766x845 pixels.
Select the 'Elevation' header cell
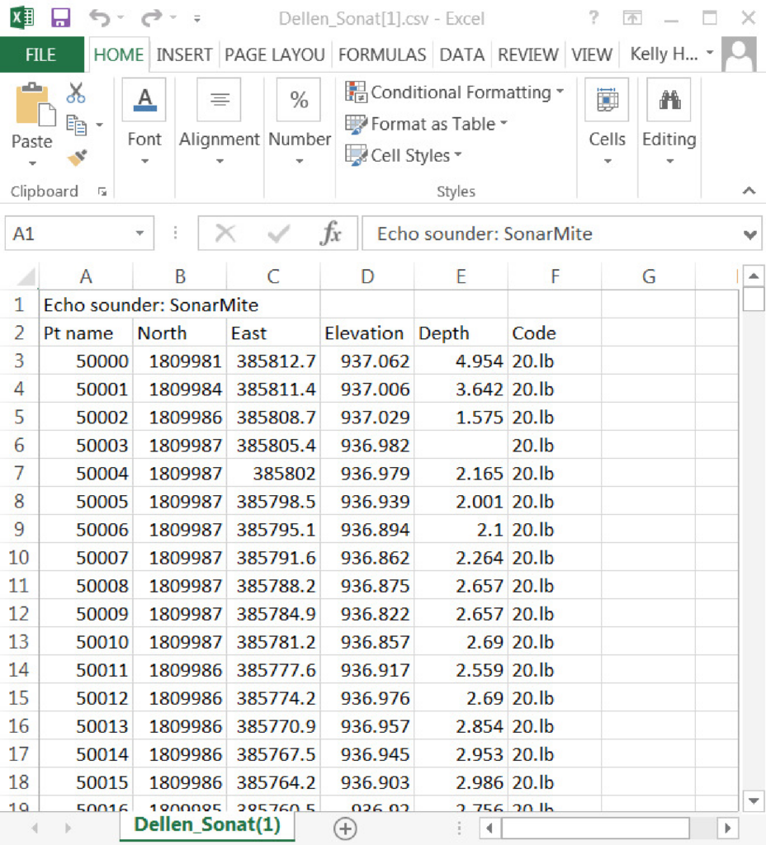[367, 333]
